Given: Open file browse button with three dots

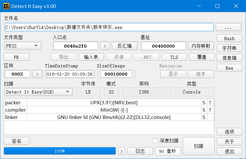Looking at the screenshot, I should tap(229, 27).
